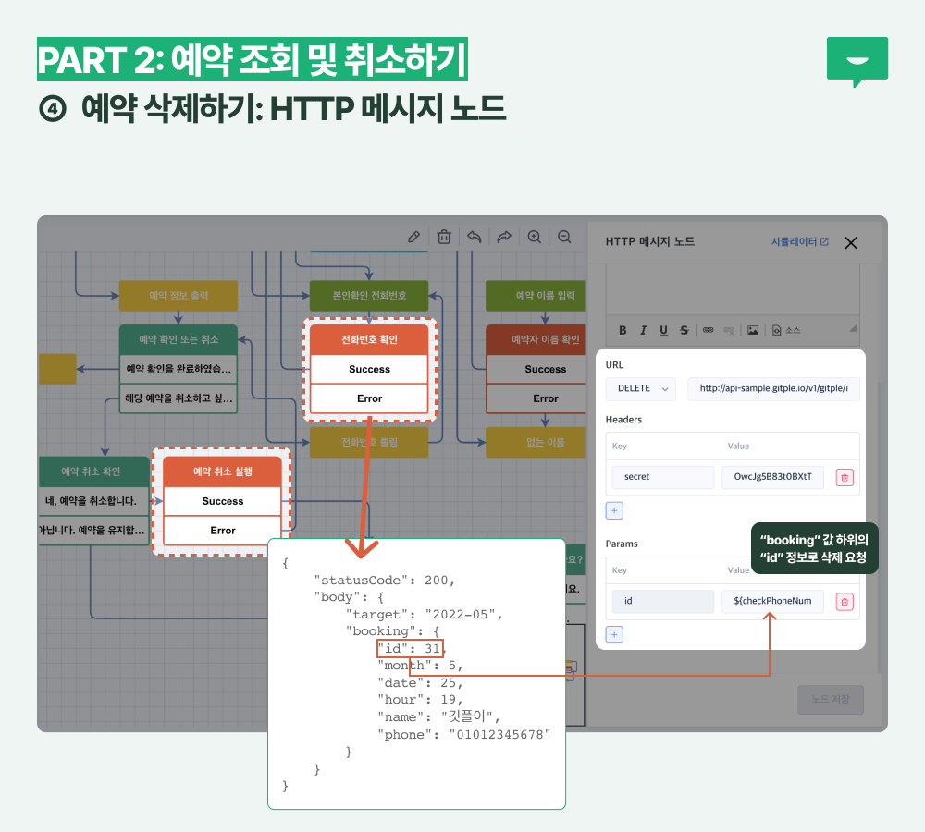This screenshot has width=925, height=832.
Task: Click the 노드 저장 button
Action: [831, 700]
